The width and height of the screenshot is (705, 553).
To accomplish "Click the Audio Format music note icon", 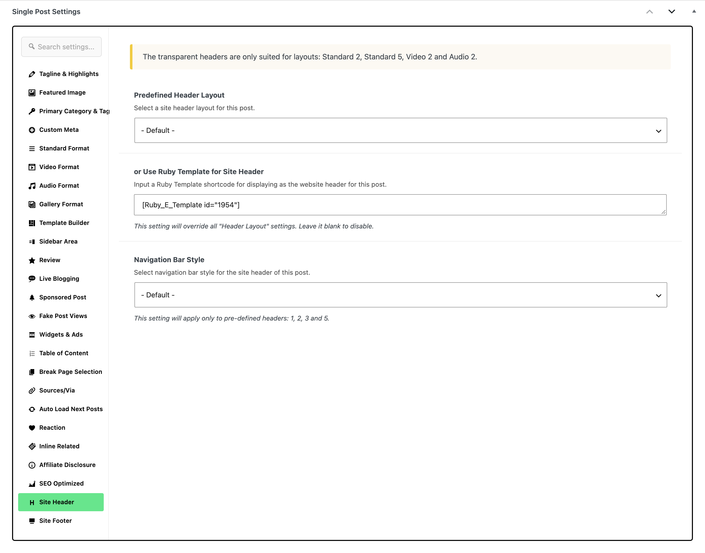I will [x=32, y=186].
